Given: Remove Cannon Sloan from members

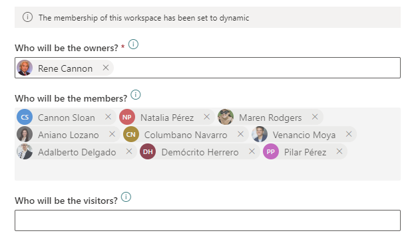Looking at the screenshot, I should coord(108,117).
